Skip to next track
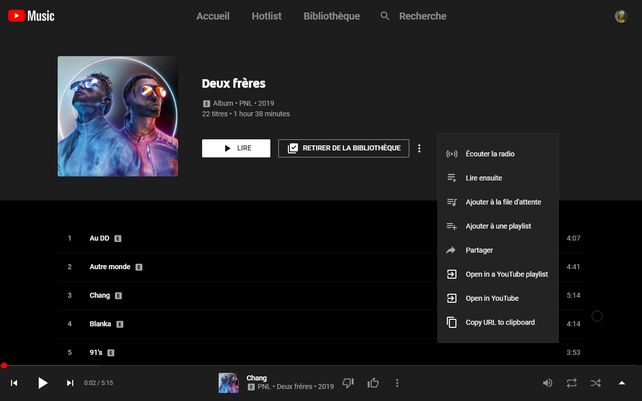Screen dimensions: 642x401 pos(70,383)
